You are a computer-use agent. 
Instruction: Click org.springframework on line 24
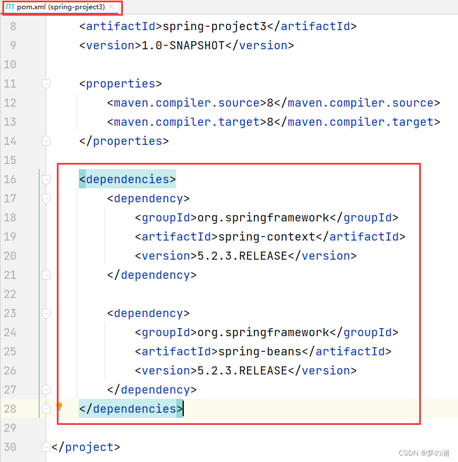pyautogui.click(x=263, y=332)
